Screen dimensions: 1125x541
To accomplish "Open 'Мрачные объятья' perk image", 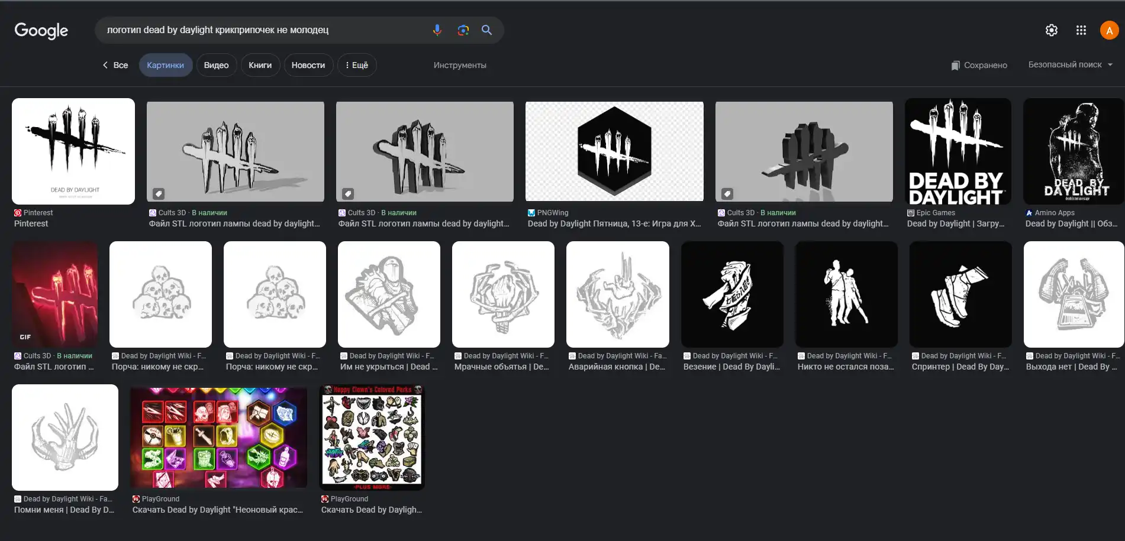I will click(x=503, y=294).
